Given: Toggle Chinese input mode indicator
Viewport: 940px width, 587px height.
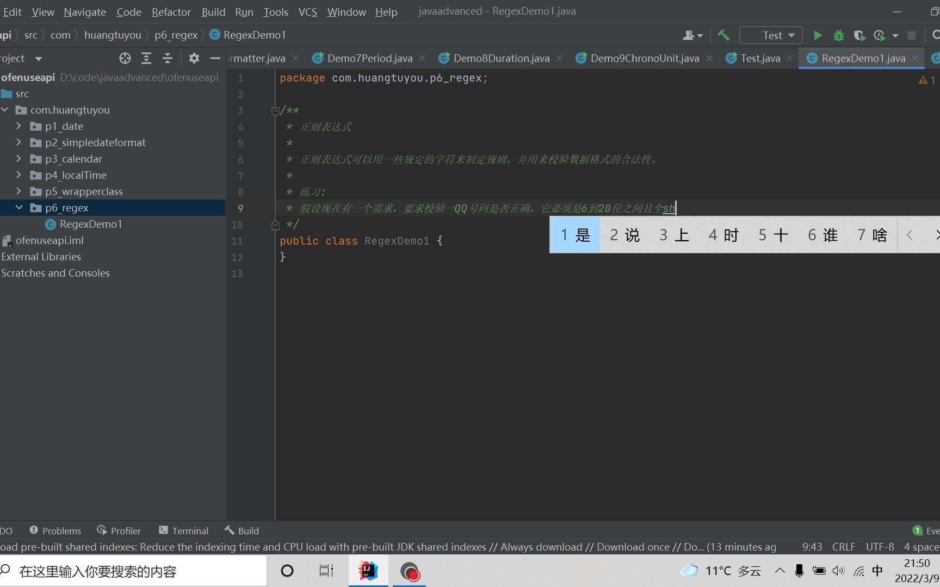Looking at the screenshot, I should coord(877,571).
